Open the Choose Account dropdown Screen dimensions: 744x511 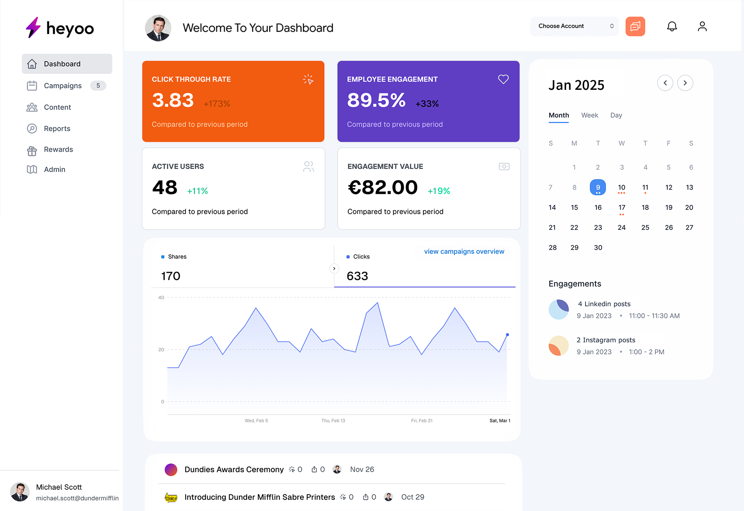click(574, 26)
